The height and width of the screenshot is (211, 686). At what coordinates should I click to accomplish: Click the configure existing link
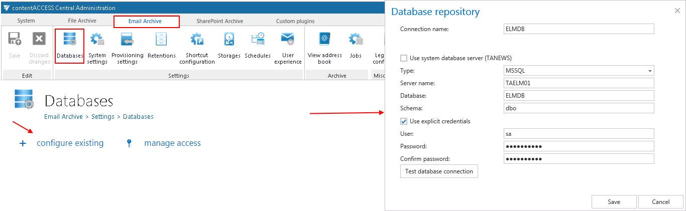(70, 143)
